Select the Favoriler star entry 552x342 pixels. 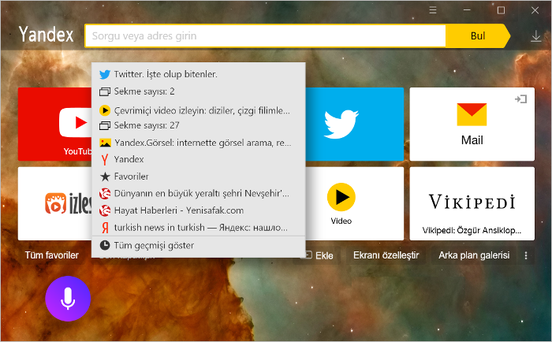tap(198, 177)
